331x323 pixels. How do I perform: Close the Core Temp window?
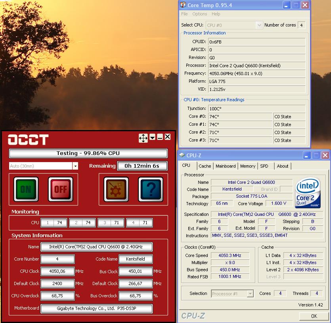pyautogui.click(x=305, y=5)
